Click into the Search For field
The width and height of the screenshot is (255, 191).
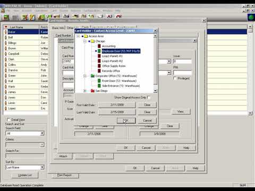tap(25, 155)
